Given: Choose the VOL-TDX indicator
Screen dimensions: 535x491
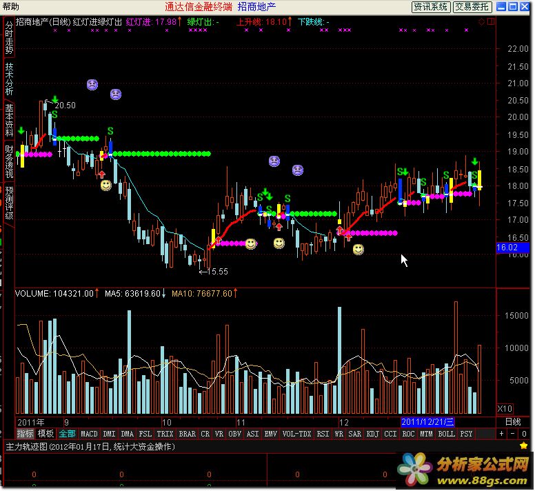Looking at the screenshot, I should pos(297,433).
